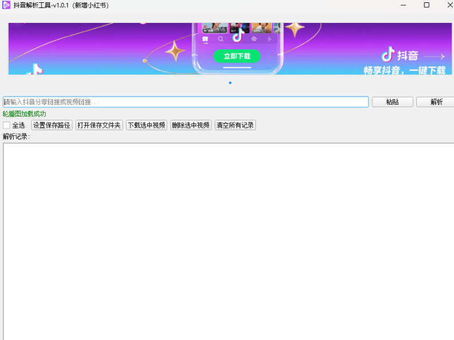Minimize the 抖音解析工具 window
This screenshot has height=340, width=454.
tap(403, 5)
